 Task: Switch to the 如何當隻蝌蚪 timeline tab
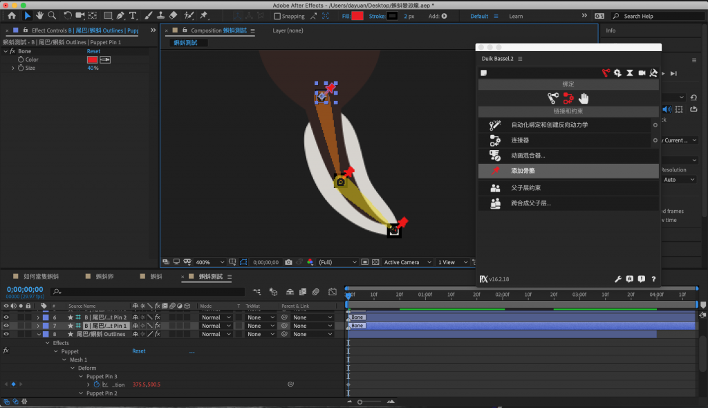click(x=41, y=277)
